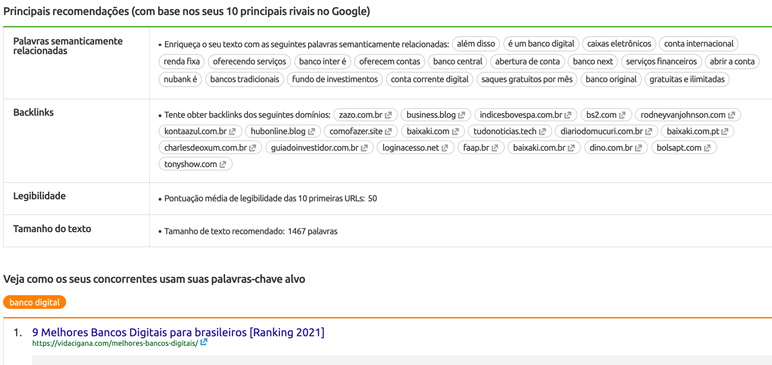Open the bs2.com domain link
Viewport: 772px width, 365px height.
pos(601,115)
